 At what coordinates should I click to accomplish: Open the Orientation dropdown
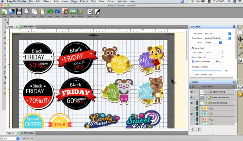[x=217, y=38]
